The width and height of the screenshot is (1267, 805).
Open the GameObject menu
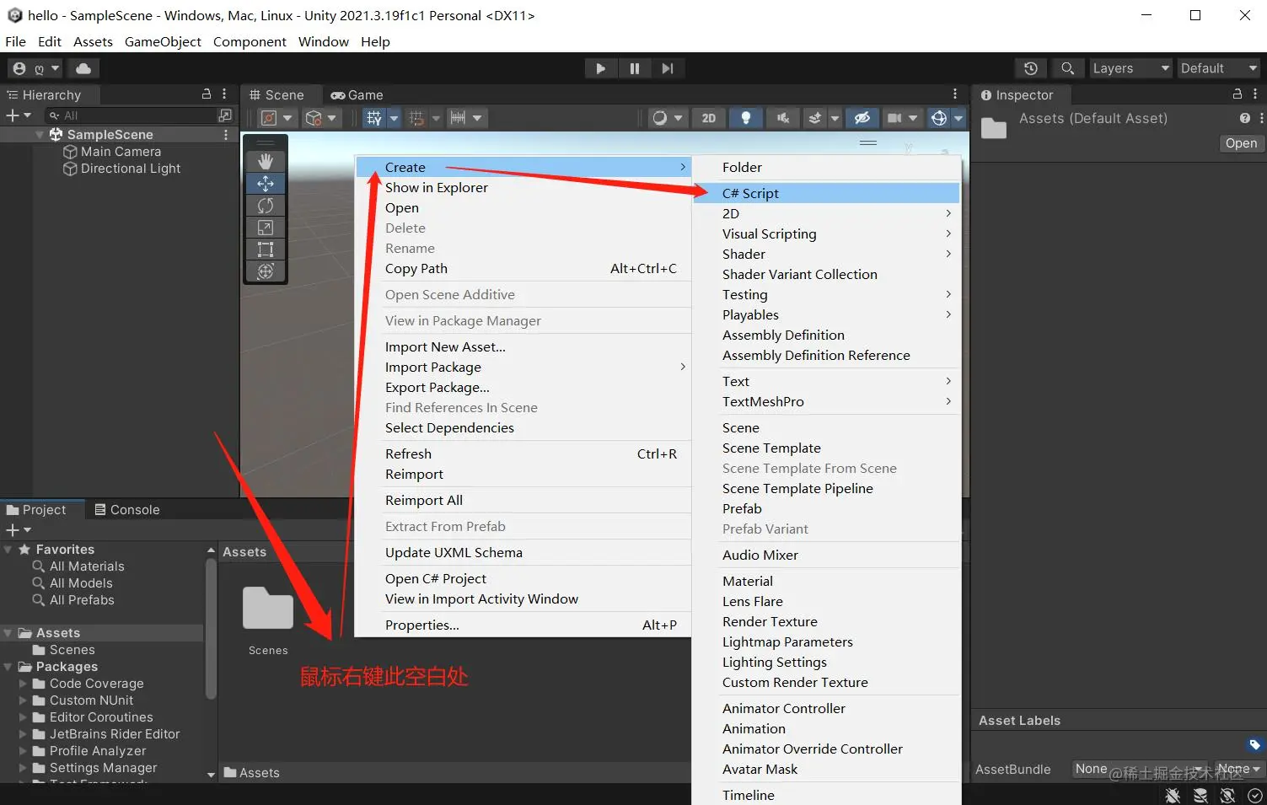[163, 41]
